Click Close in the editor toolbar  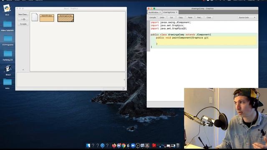209,17
